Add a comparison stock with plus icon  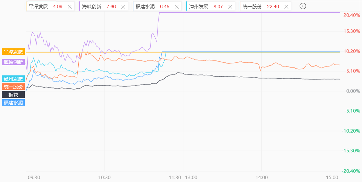303,6
